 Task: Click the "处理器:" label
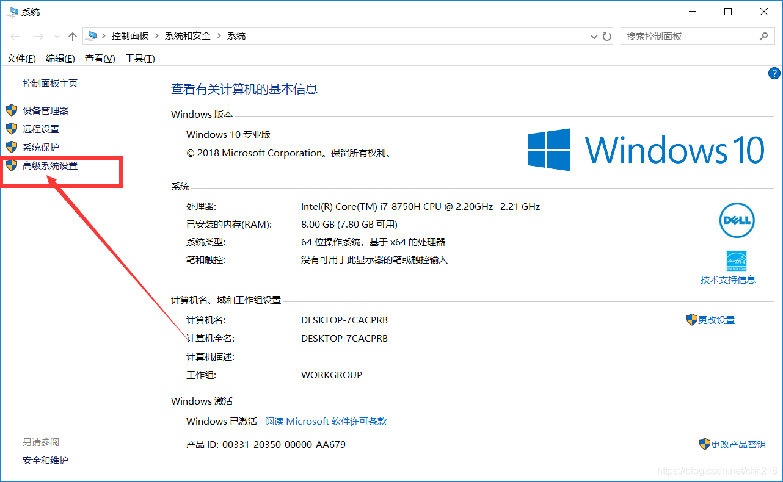tap(201, 206)
